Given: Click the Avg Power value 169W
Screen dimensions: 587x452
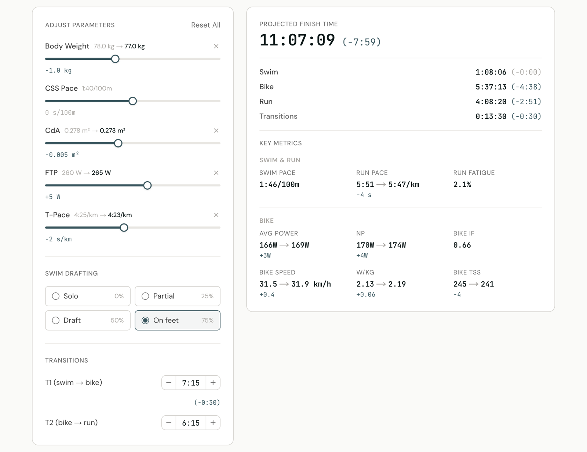Looking at the screenshot, I should (300, 245).
